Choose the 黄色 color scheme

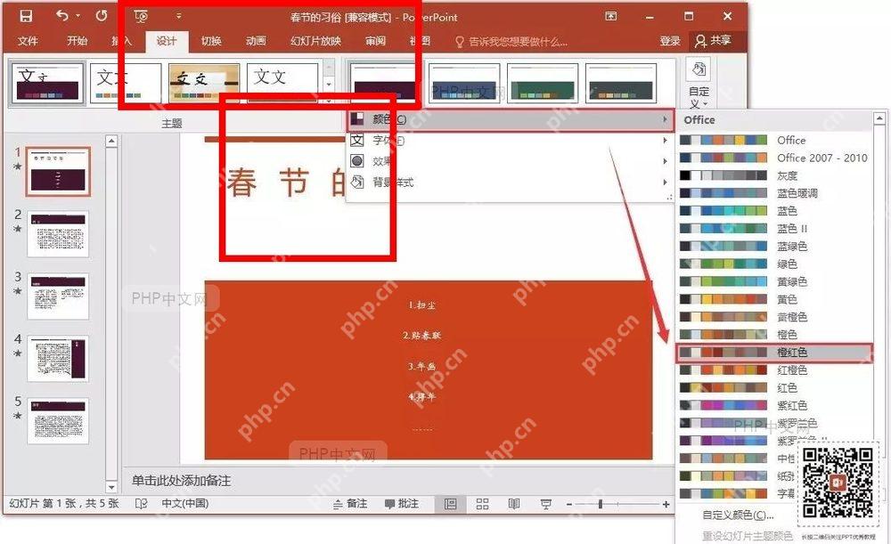click(x=775, y=299)
